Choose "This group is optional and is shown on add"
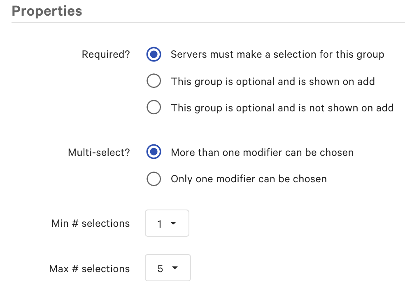The image size is (405, 292). (x=154, y=81)
